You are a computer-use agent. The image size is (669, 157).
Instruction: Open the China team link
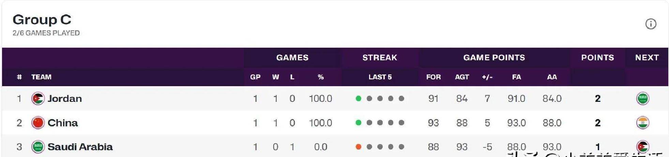(62, 123)
